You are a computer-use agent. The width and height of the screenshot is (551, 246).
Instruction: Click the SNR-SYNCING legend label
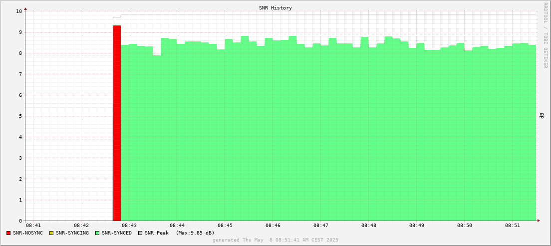(72, 233)
